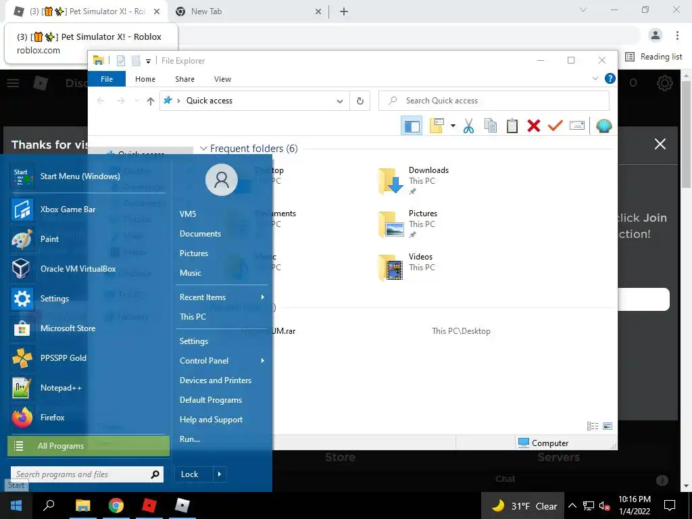Screen dimensions: 692x519
Task: Open the folder options dropdown arrow in toolbar
Action: 453,126
